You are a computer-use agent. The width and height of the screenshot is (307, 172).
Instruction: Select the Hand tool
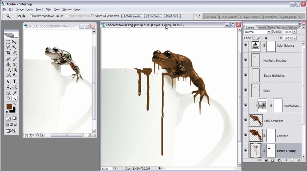pyautogui.click(x=8, y=98)
